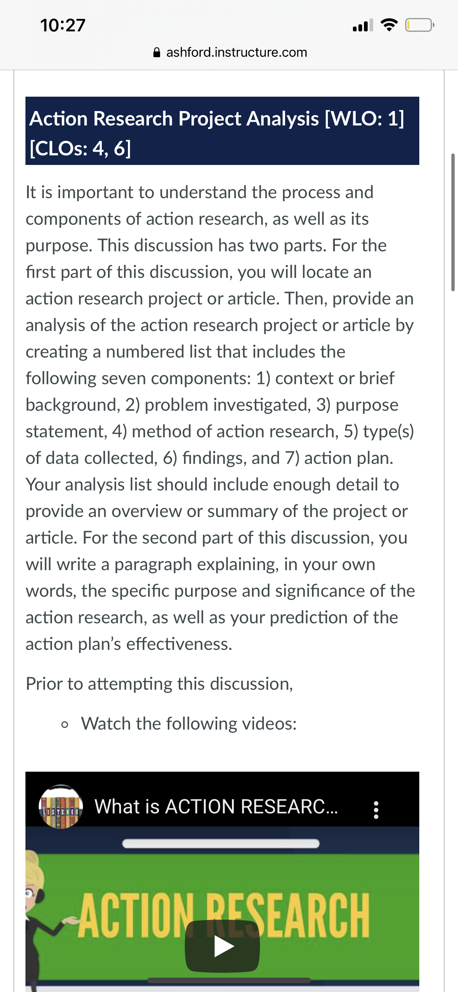This screenshot has height=992, width=458.
Task: Tap the yellow ACTION RESEARCH video thumbnail
Action: (224, 915)
